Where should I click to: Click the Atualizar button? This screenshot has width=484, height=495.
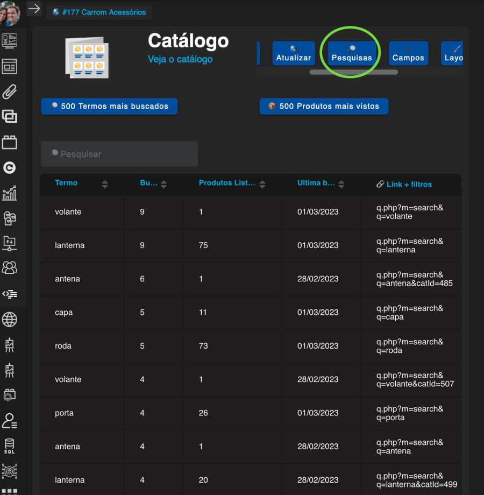click(x=294, y=53)
